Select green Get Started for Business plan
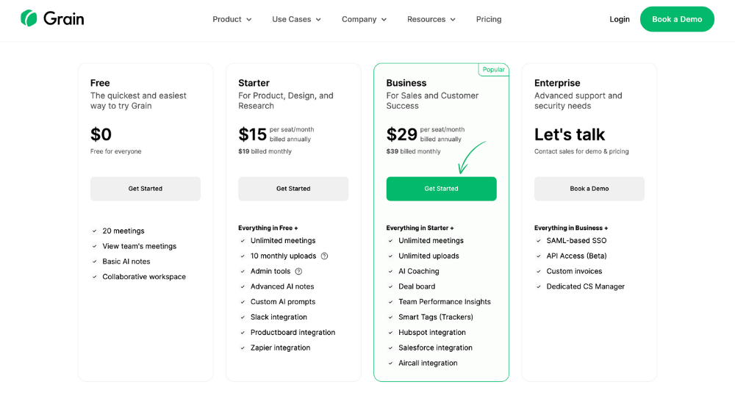 click(x=441, y=189)
